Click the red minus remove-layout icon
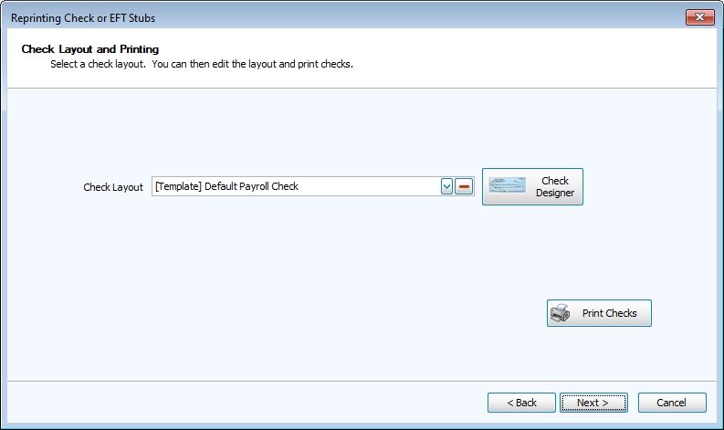Screen dimensions: 724x430 point(465,186)
